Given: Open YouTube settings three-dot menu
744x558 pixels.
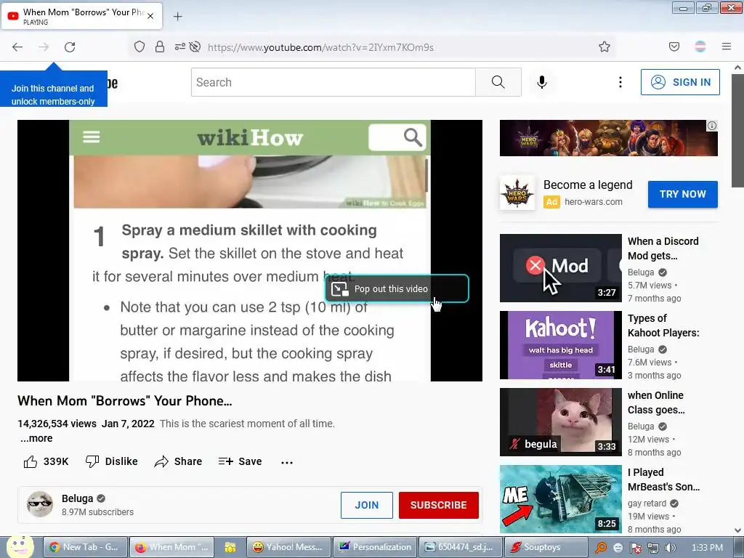Looking at the screenshot, I should pos(620,82).
